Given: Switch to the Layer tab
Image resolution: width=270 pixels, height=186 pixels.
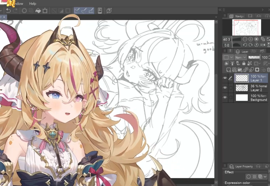Looking at the screenshot, I should tap(242, 52).
